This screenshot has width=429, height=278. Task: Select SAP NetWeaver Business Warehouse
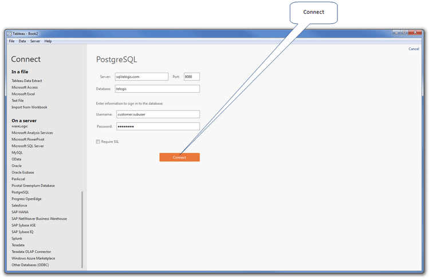39,219
